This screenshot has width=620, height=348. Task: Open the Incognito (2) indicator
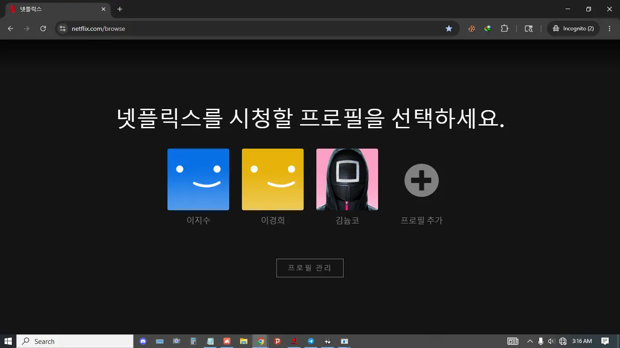click(x=573, y=29)
